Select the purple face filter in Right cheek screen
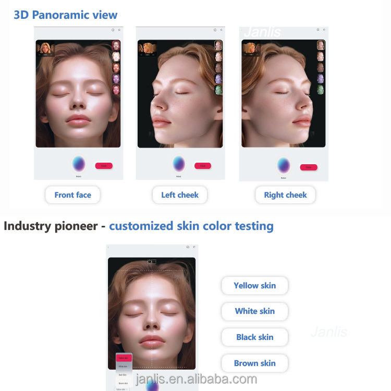The width and height of the screenshot is (391, 391). [321, 78]
